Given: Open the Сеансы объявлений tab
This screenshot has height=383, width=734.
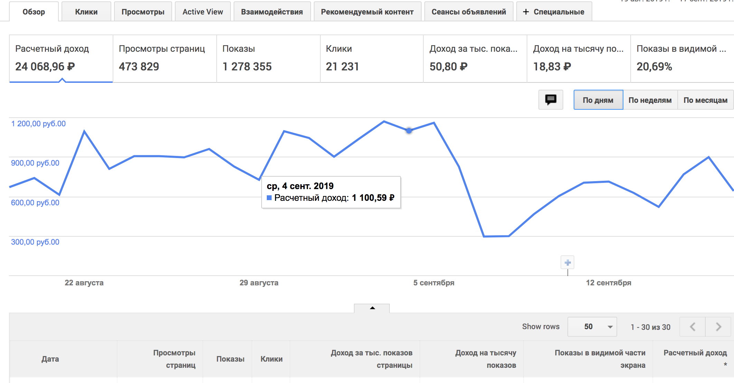Looking at the screenshot, I should tap(468, 12).
